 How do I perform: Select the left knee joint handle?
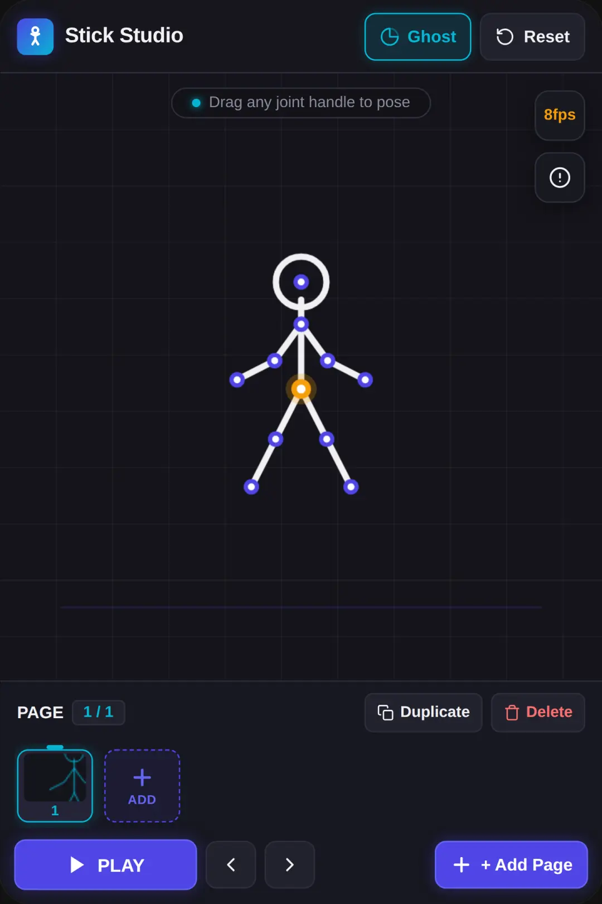coord(275,439)
